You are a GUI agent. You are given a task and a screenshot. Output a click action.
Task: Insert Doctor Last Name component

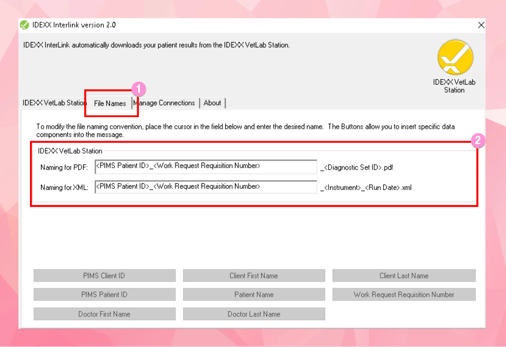pos(254,314)
